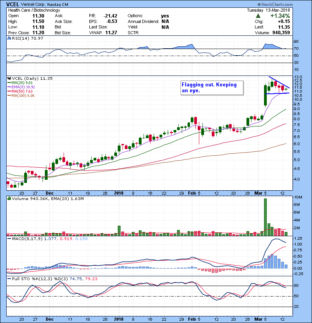Click the Feb label on the price chart date axis
Image resolution: width=312 pixels, height=323 pixels.
click(192, 193)
